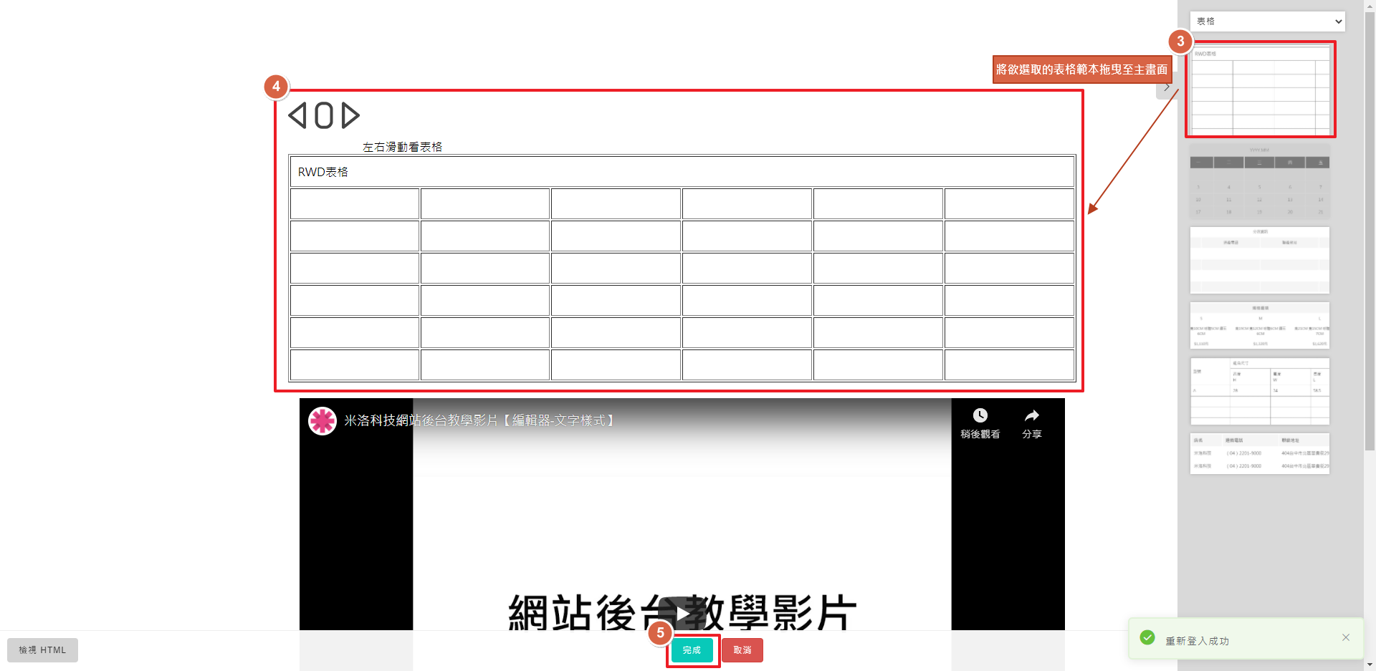Open 檢視 HTML view
Image resolution: width=1376 pixels, height=671 pixels.
click(42, 650)
